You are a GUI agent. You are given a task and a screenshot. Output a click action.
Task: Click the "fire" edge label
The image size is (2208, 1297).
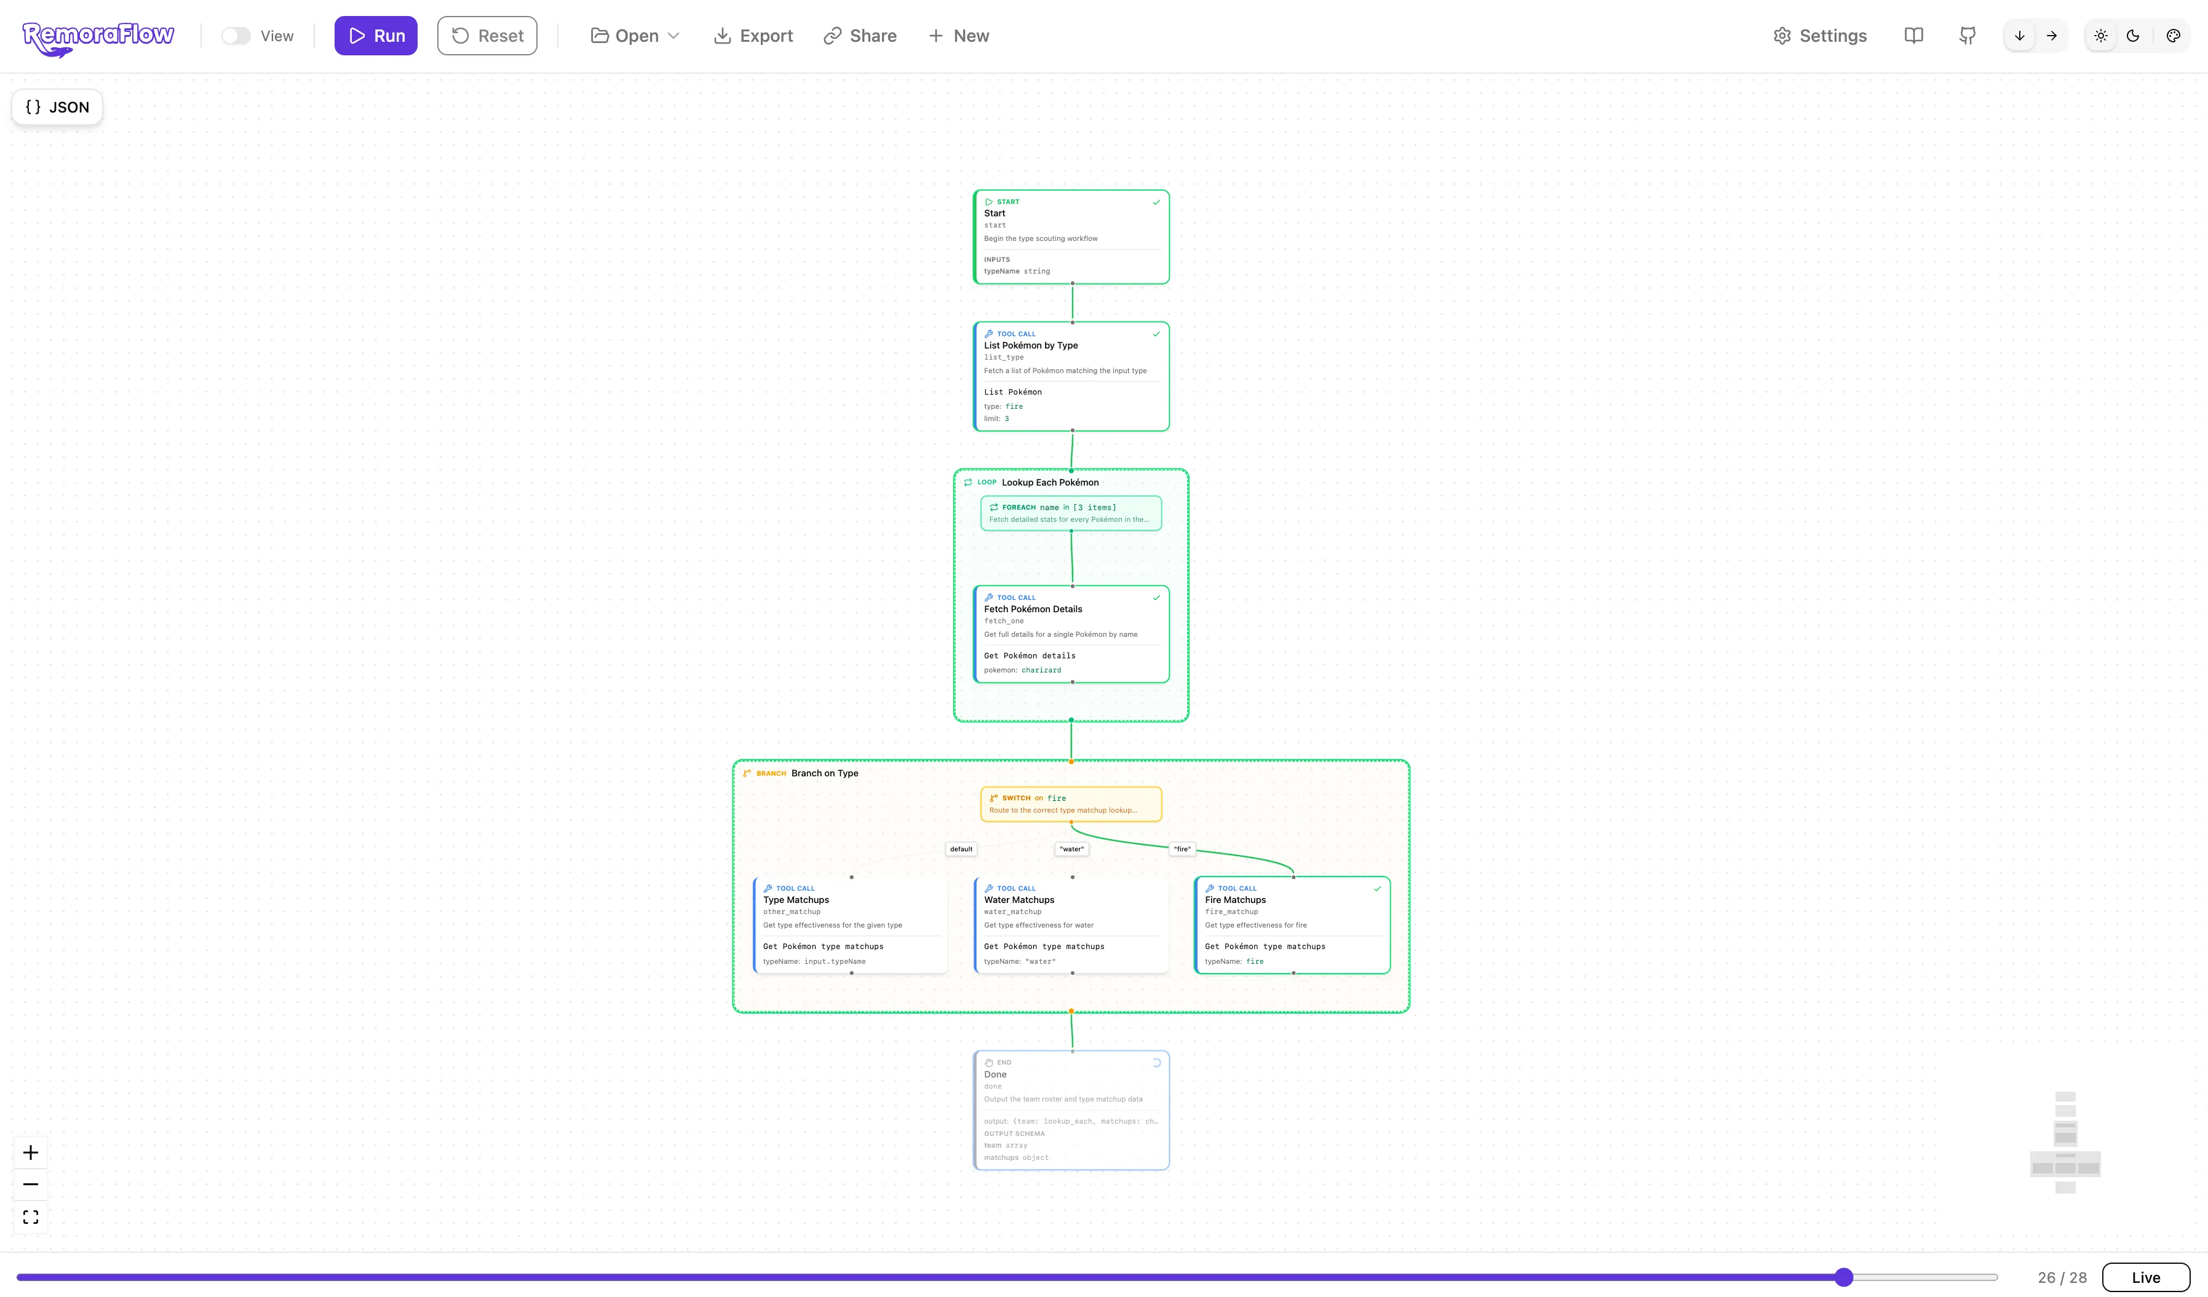tap(1182, 849)
